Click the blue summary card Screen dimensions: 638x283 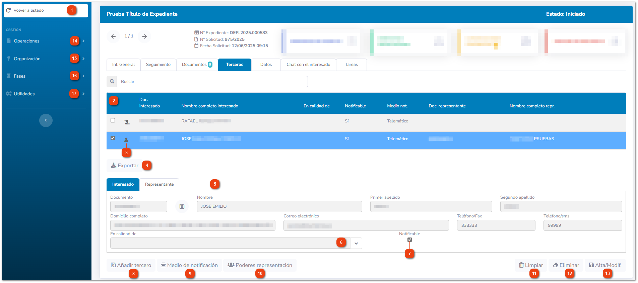pyautogui.click(x=321, y=41)
